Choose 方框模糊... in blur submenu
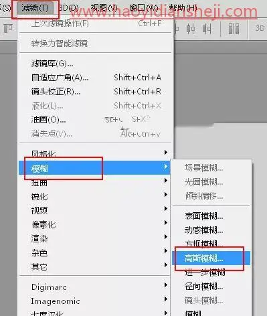The image size is (267, 316). (211, 244)
